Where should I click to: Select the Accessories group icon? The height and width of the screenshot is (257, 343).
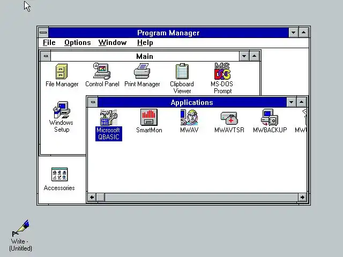59,179
